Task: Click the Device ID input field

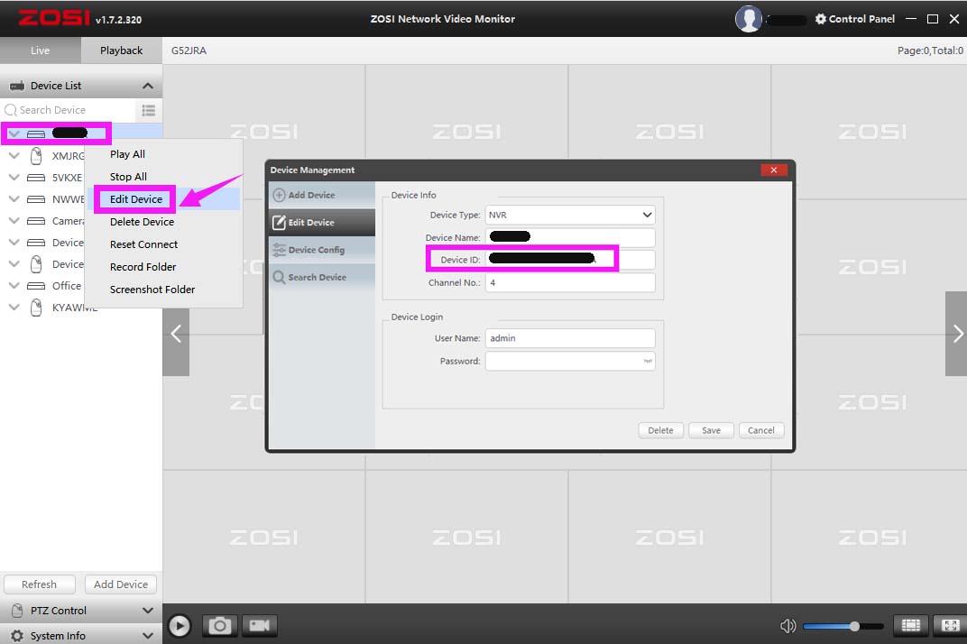Action: pos(570,260)
